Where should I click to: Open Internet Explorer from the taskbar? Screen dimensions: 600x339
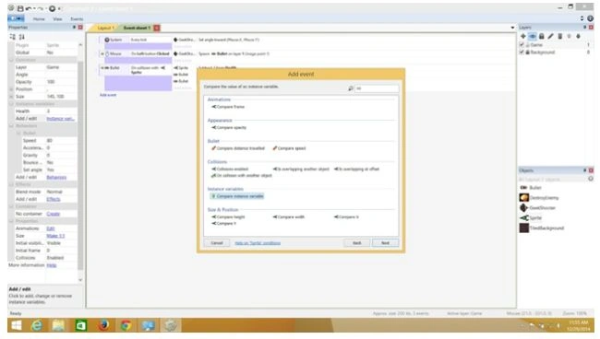(x=36, y=325)
